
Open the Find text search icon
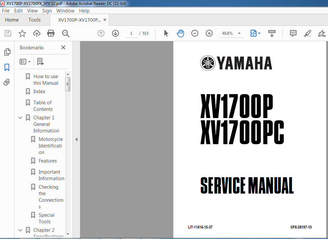coord(66,33)
